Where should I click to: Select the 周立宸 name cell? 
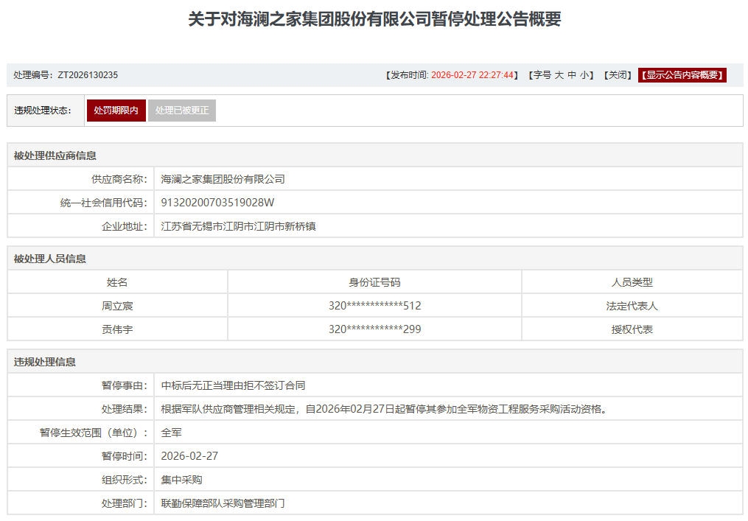click(117, 306)
